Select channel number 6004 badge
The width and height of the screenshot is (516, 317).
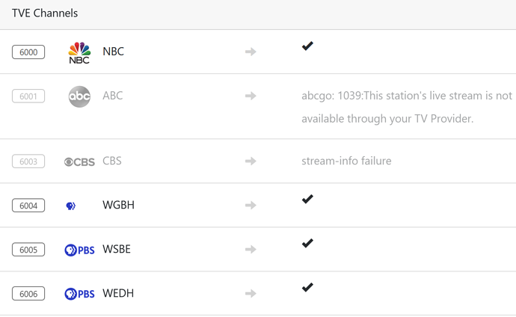[28, 205]
